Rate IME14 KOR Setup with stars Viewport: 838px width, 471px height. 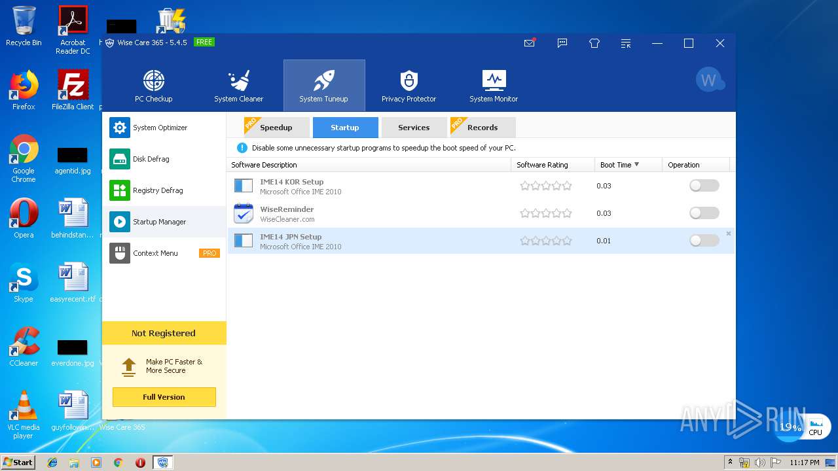(x=546, y=186)
